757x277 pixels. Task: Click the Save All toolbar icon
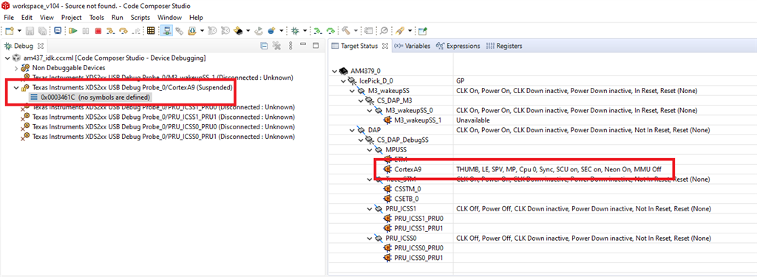42,30
